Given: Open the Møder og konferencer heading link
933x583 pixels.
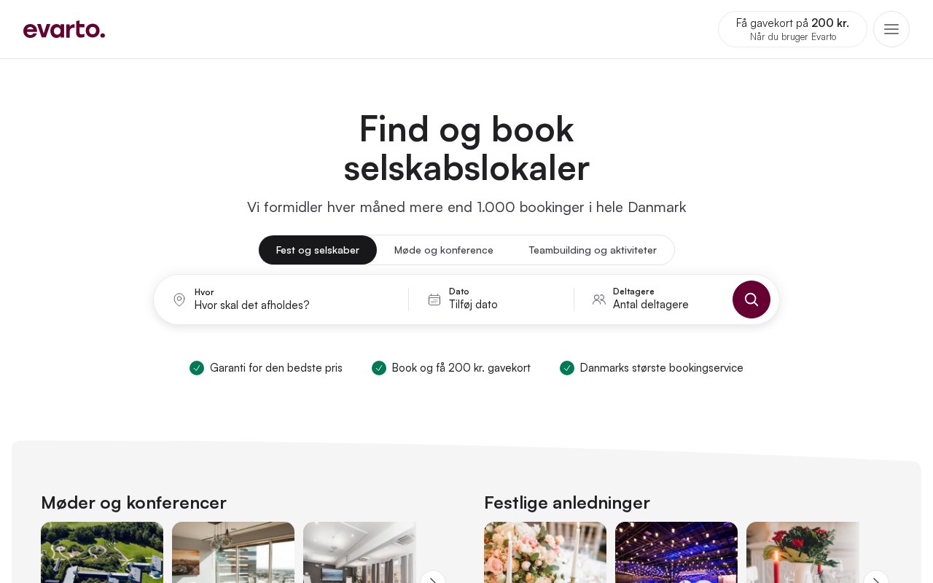Looking at the screenshot, I should click(x=133, y=503).
